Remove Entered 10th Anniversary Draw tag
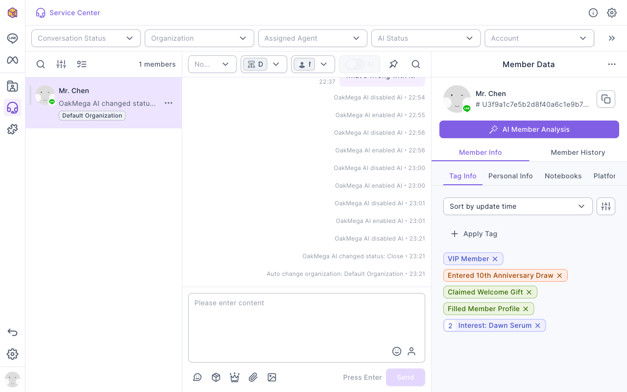 tap(559, 275)
